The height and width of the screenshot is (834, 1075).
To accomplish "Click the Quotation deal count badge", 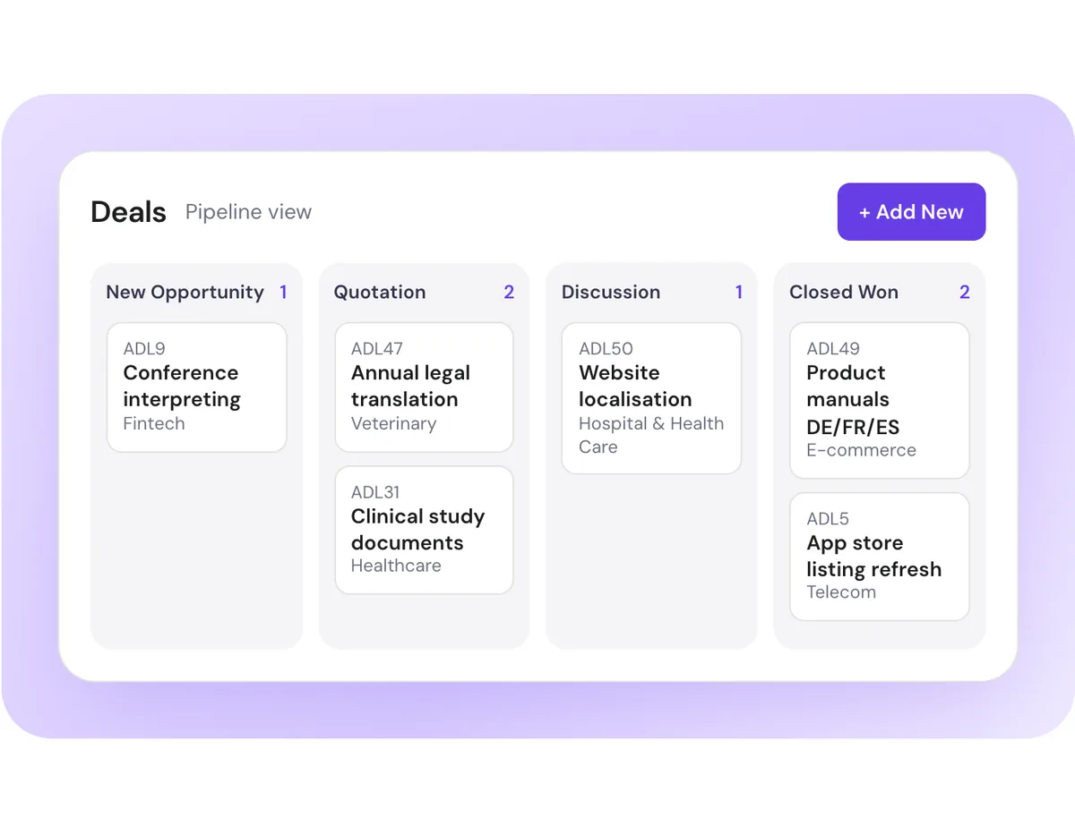I will [x=509, y=293].
